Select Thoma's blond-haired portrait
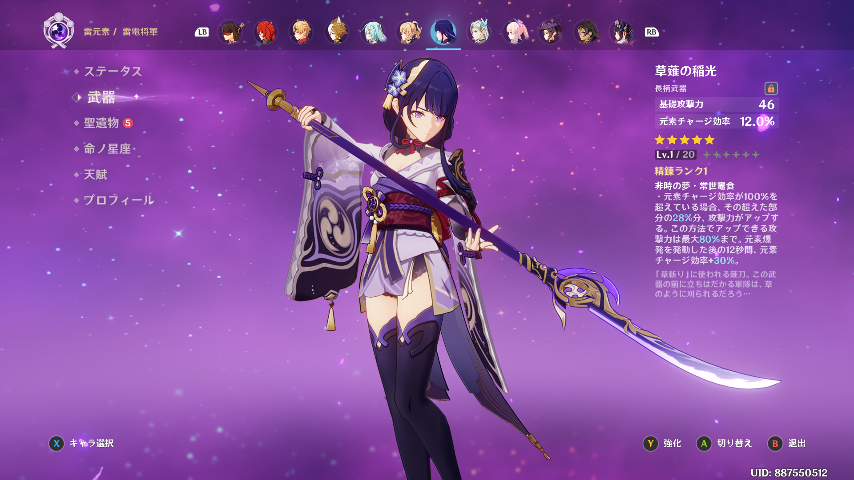 click(301, 32)
